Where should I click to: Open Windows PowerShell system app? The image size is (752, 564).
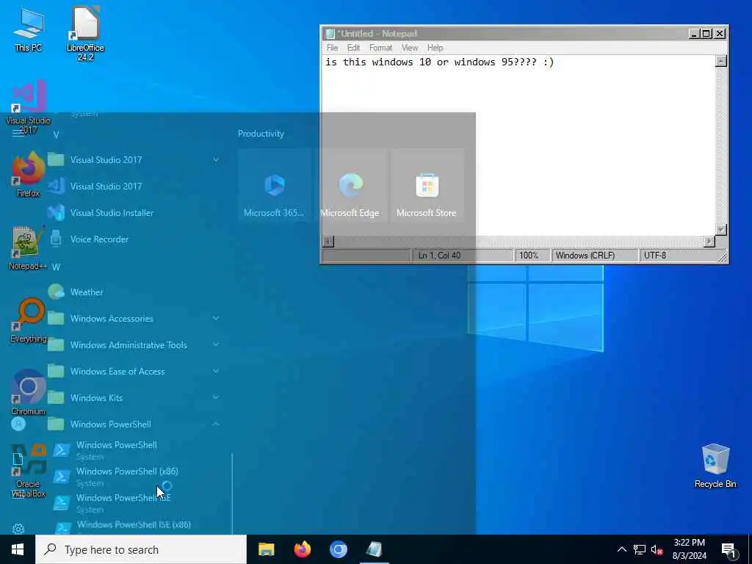tap(117, 450)
